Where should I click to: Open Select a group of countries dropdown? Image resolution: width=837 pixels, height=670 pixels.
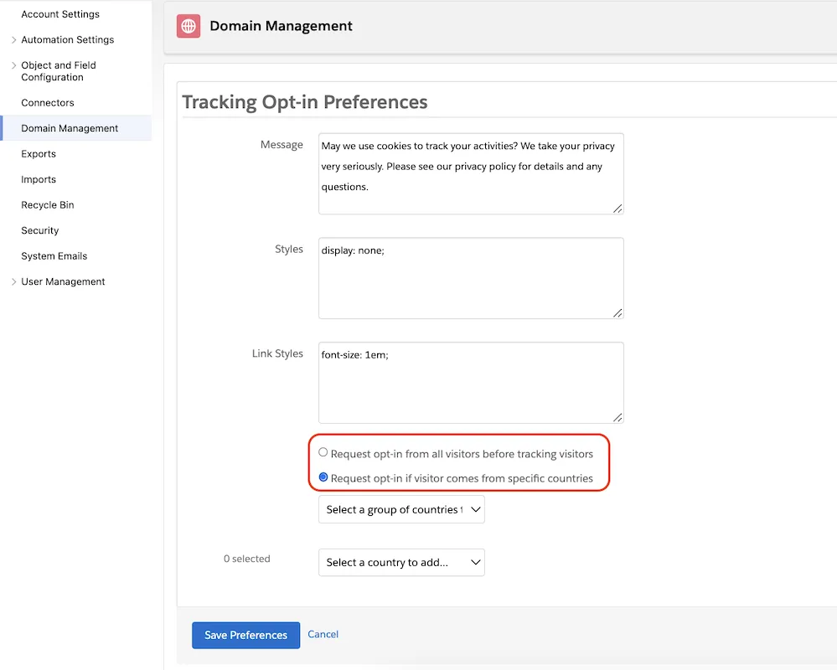click(x=401, y=510)
